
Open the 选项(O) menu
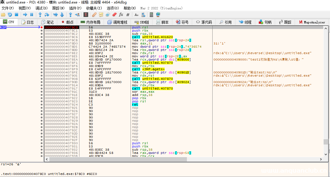(x=113, y=8)
